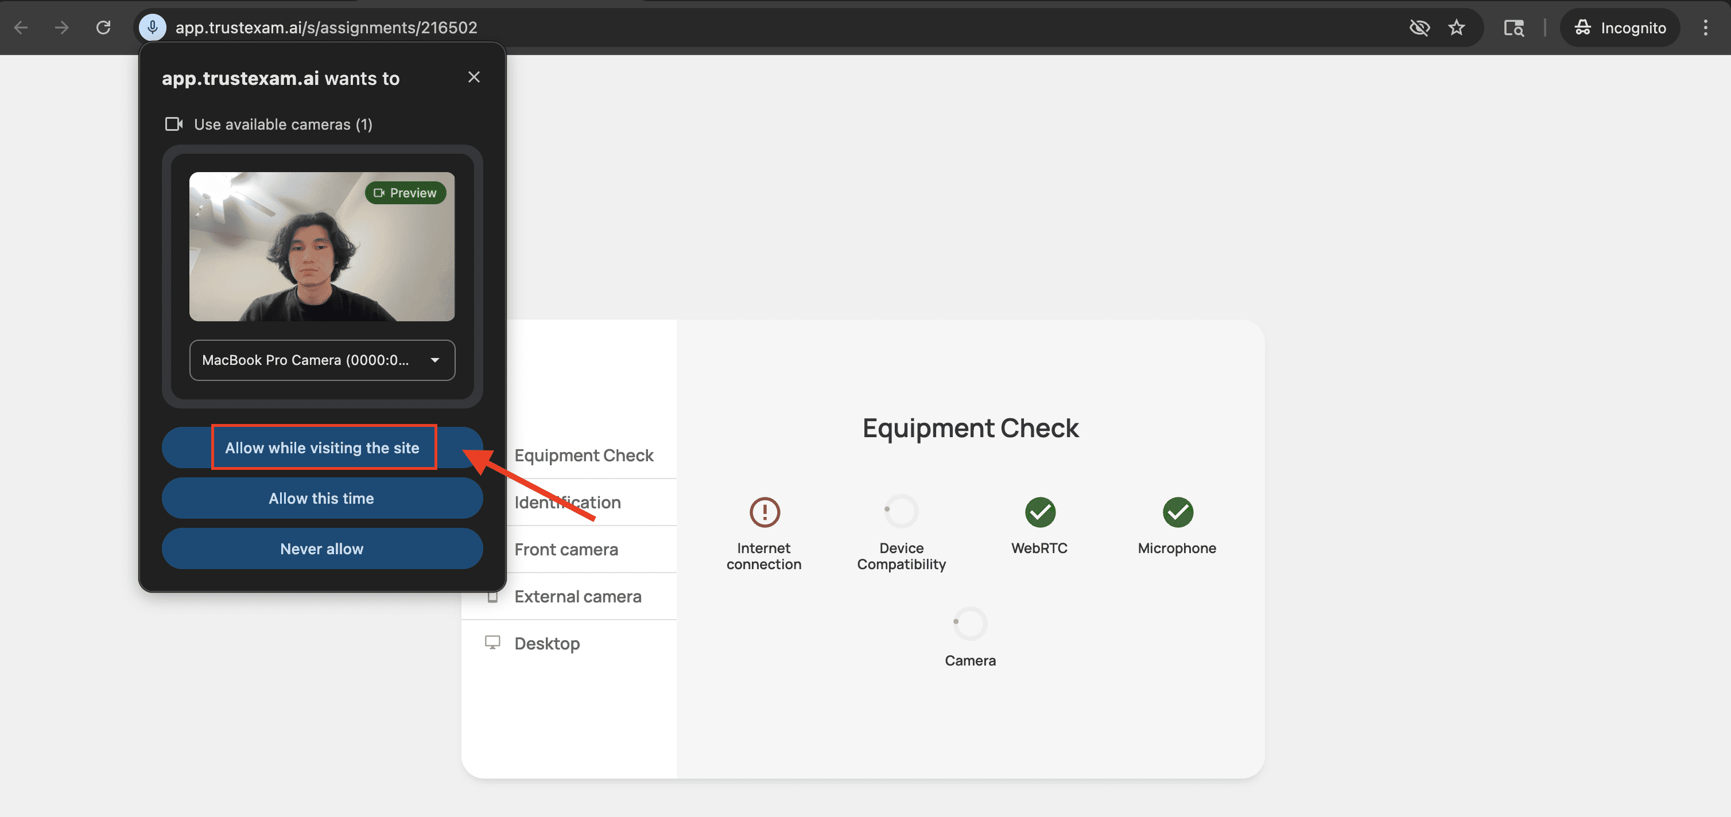Click the Camera label
This screenshot has width=1731, height=817.
tap(971, 660)
